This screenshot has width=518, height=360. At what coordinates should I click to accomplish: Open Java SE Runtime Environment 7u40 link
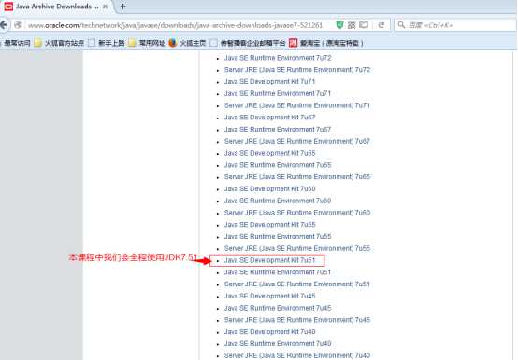pos(278,343)
